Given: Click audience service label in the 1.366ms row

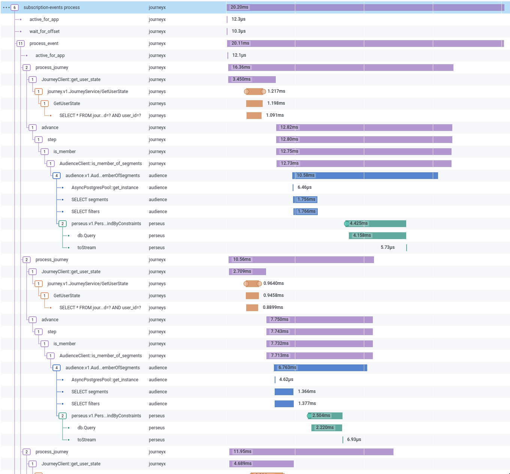Looking at the screenshot, I should click(x=158, y=392).
